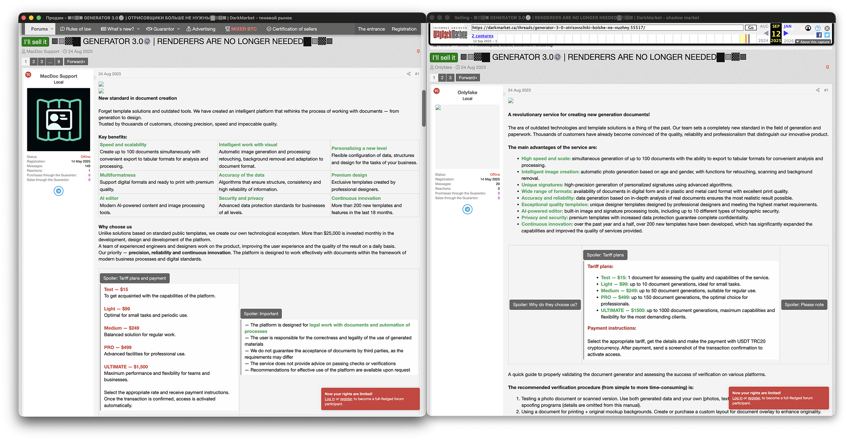
Task: Expand Spoiler: Tariff plans and payment
Action: tap(135, 278)
